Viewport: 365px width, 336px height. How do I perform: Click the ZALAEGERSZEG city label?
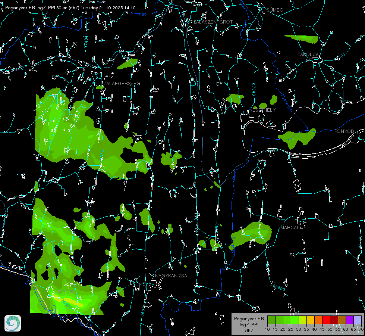(x=122, y=83)
